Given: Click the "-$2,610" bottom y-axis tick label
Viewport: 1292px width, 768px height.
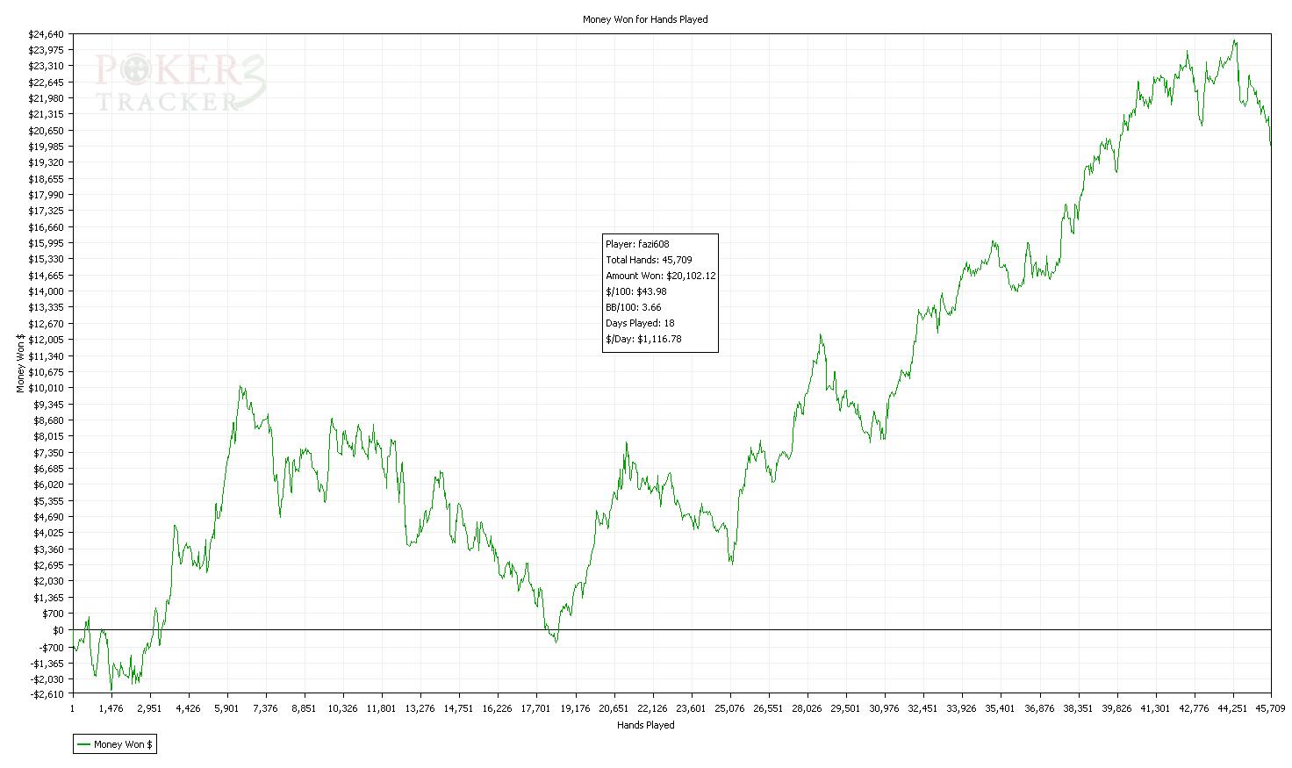Looking at the screenshot, I should coord(47,694).
